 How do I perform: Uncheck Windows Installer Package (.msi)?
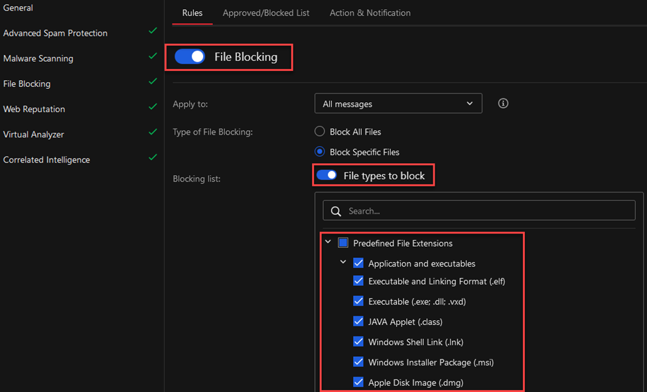(x=358, y=362)
